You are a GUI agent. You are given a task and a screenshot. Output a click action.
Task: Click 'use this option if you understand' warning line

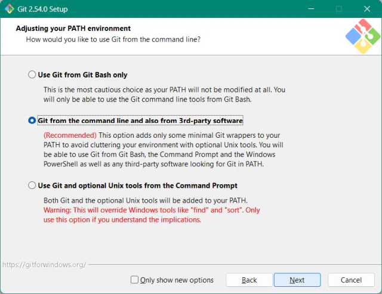pos(122,220)
